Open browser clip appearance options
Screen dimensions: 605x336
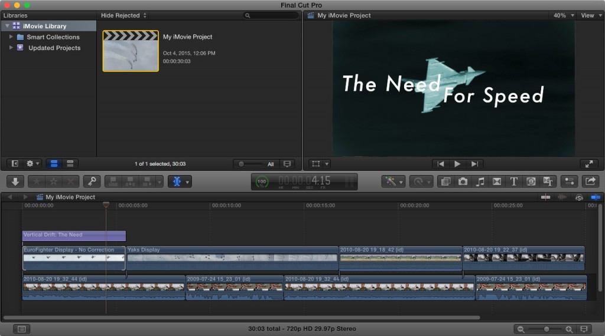(x=287, y=164)
